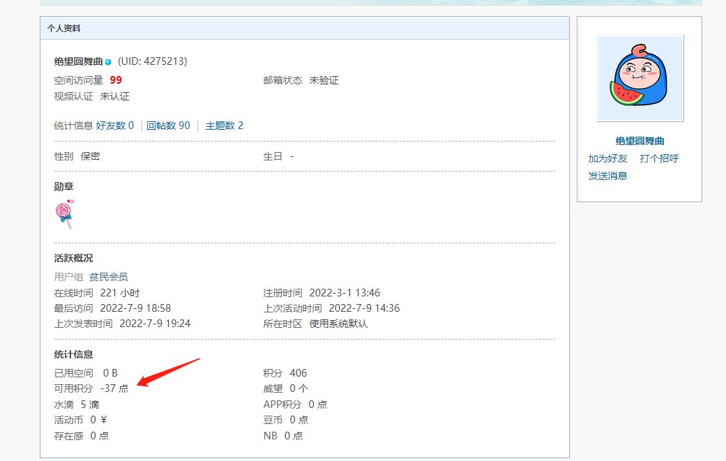This screenshot has height=461, width=726.
Task: Open the 好友数 0 link
Action: point(115,126)
